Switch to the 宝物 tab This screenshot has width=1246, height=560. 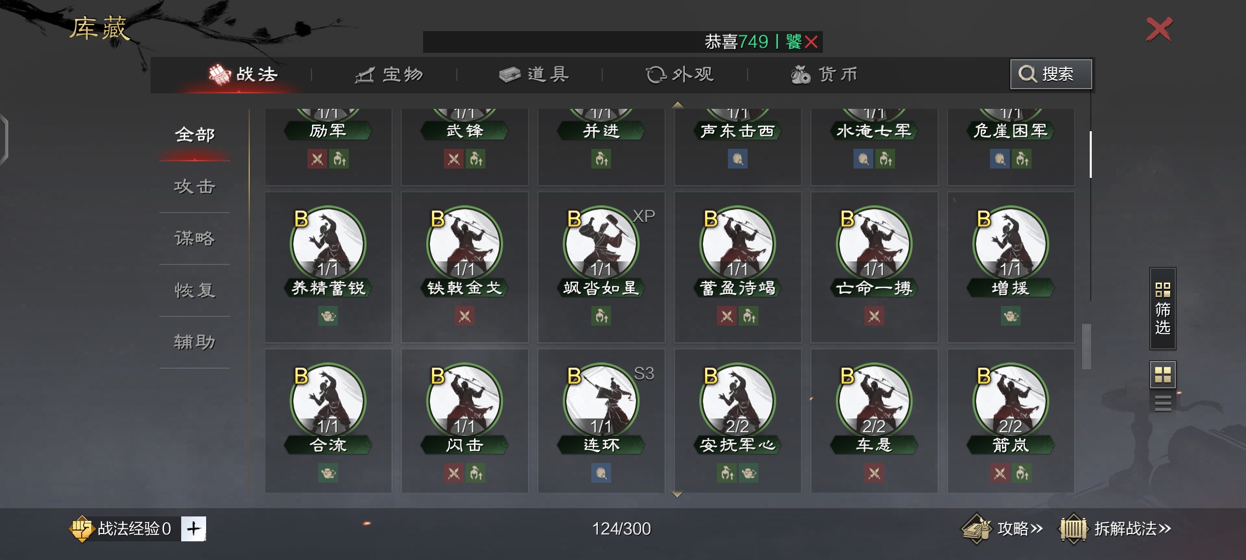click(389, 75)
